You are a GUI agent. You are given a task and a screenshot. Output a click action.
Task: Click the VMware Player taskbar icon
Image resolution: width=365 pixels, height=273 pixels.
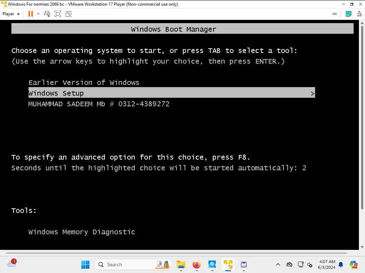pyautogui.click(x=228, y=264)
